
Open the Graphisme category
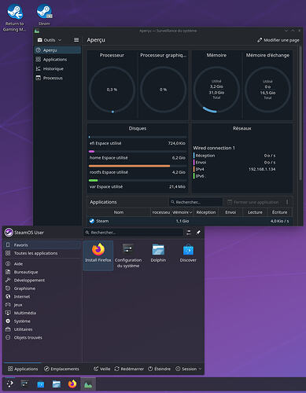pos(42,288)
